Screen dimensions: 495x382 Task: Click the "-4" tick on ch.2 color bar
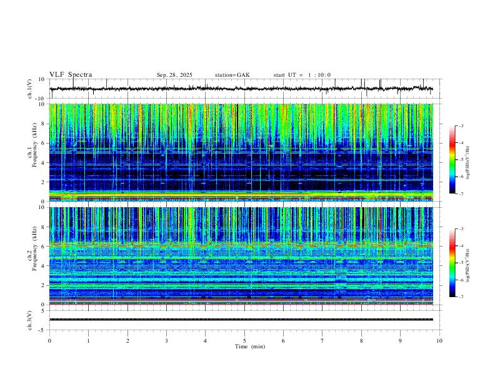[461, 246]
